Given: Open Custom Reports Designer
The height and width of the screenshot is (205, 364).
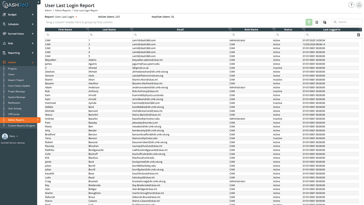Looking at the screenshot, I should click(x=22, y=126).
